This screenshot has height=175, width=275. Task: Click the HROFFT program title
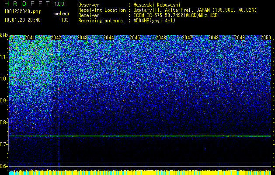point(28,3)
